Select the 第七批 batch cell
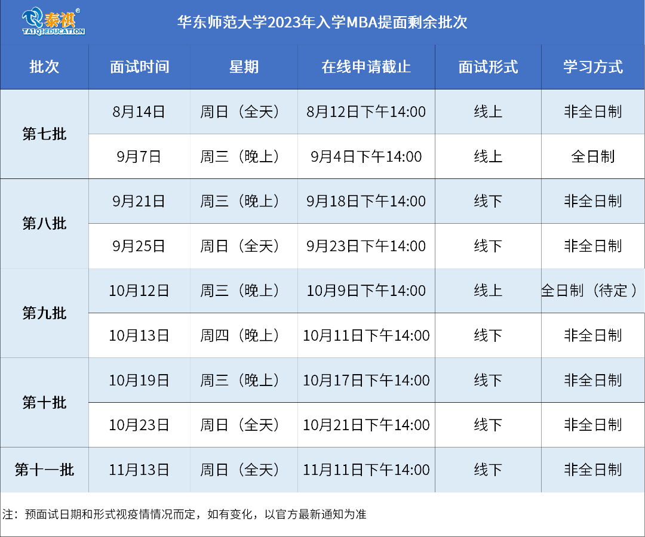Image resolution: width=645 pixels, height=537 pixels. point(44,134)
